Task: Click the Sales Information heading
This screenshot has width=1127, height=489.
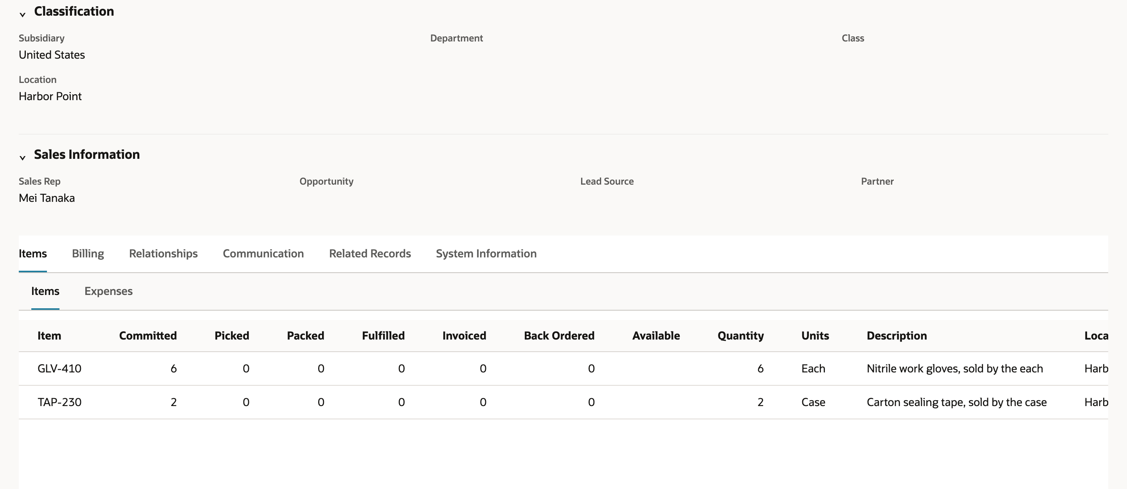Action: (x=86, y=155)
